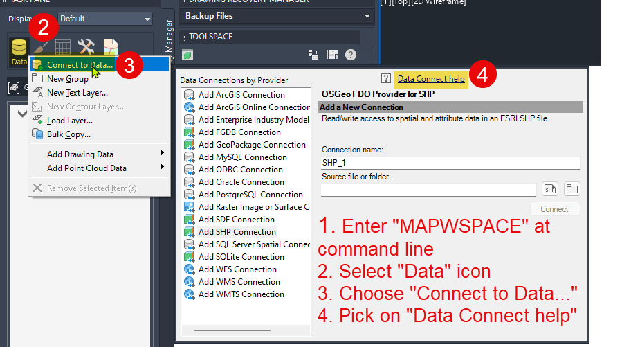Open the Display Default dropdown
622x347 pixels.
[105, 19]
